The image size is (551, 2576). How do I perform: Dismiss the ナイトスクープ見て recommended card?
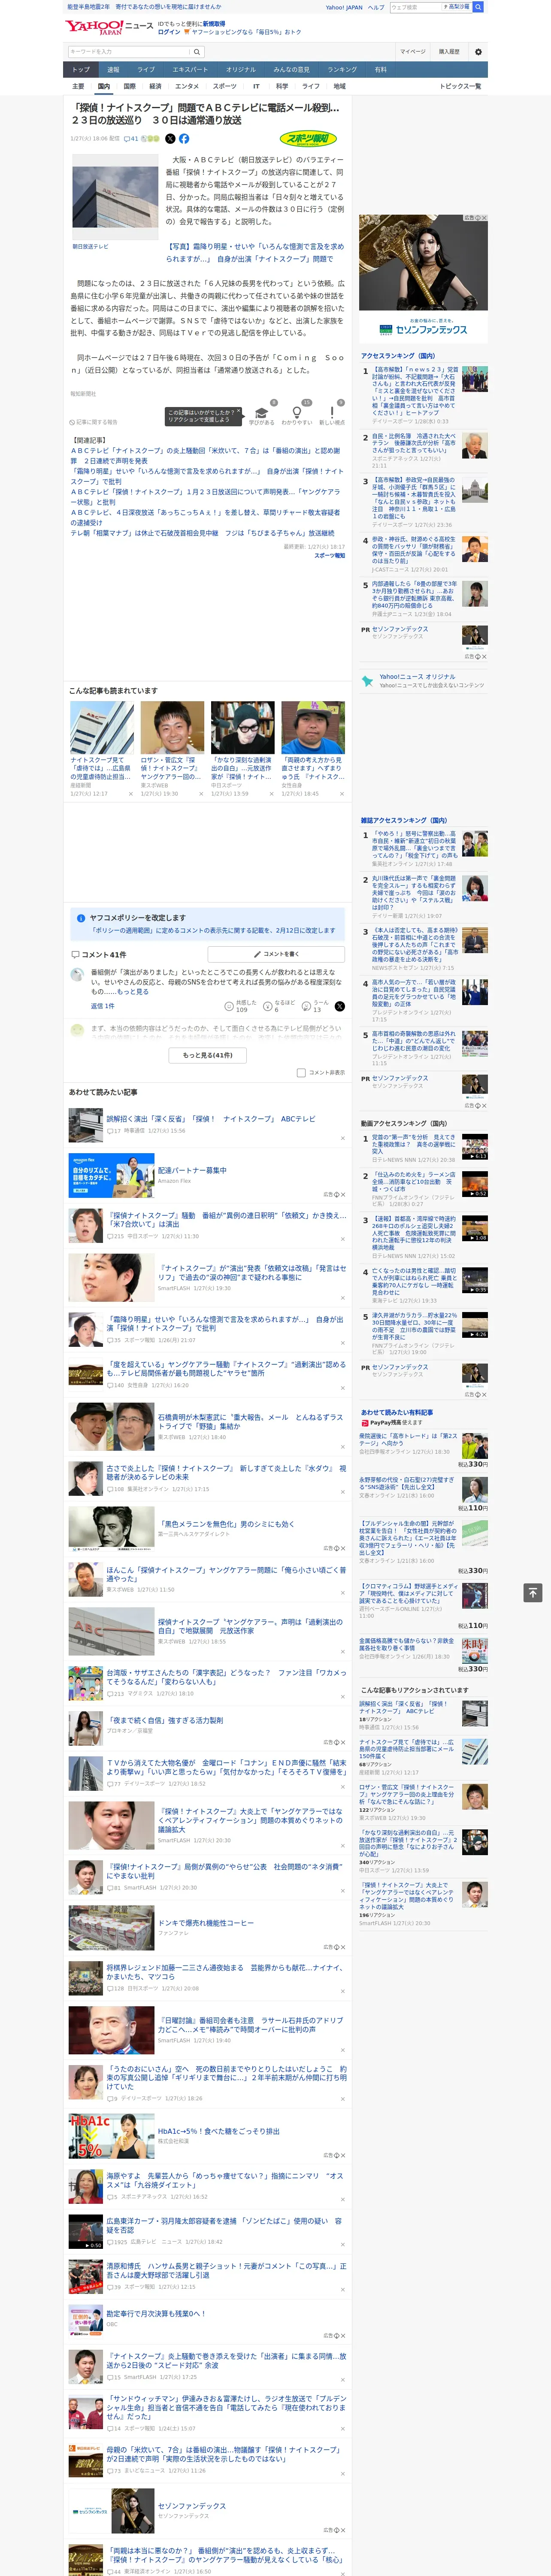coord(130,793)
